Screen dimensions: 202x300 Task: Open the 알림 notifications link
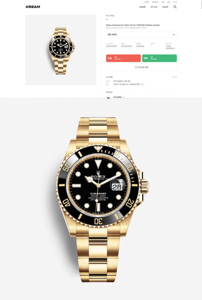click(x=169, y=2)
